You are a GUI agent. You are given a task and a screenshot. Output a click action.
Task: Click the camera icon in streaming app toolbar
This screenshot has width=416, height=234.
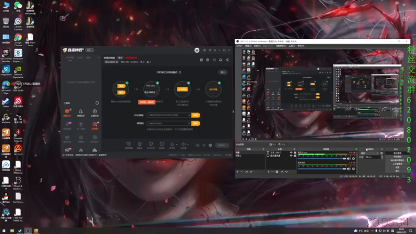[139, 144]
